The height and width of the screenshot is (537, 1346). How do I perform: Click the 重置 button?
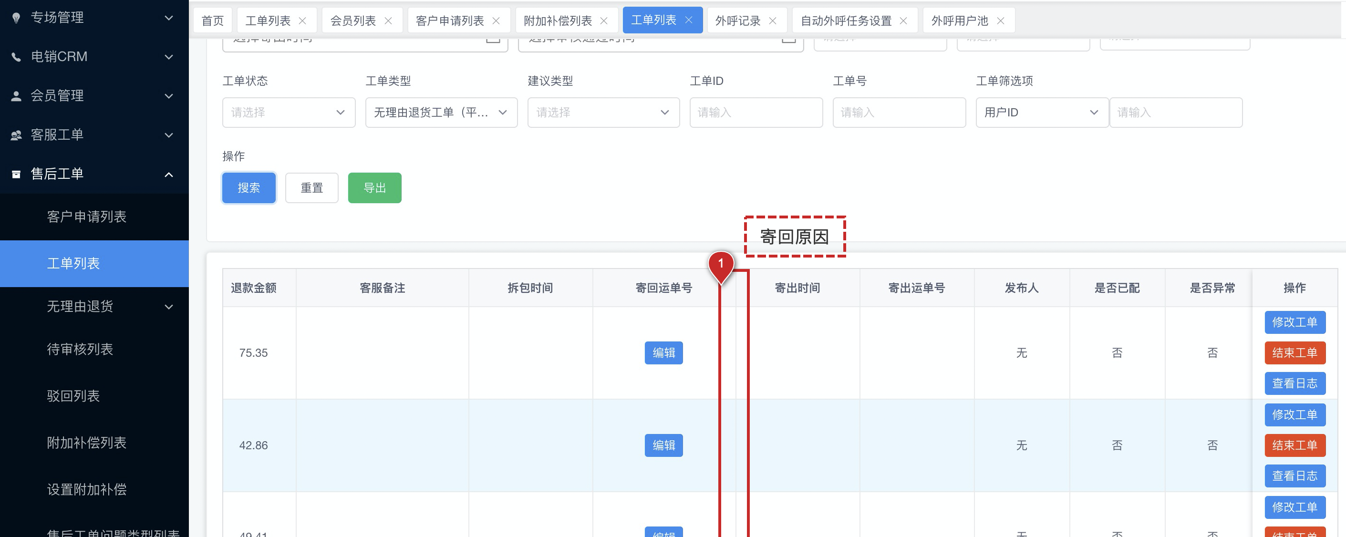312,188
